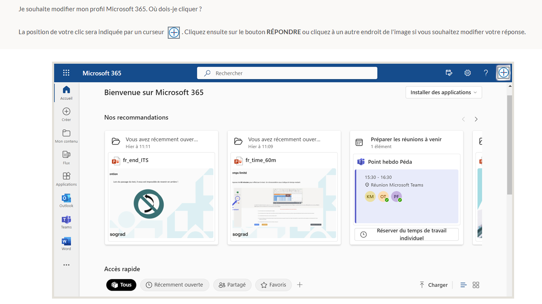Switch to list view layout
This screenshot has width=542, height=304.
[463, 285]
